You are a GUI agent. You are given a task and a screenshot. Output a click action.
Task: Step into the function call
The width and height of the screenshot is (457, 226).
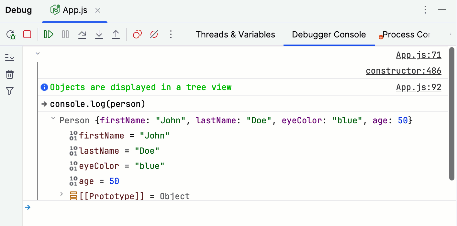click(99, 34)
